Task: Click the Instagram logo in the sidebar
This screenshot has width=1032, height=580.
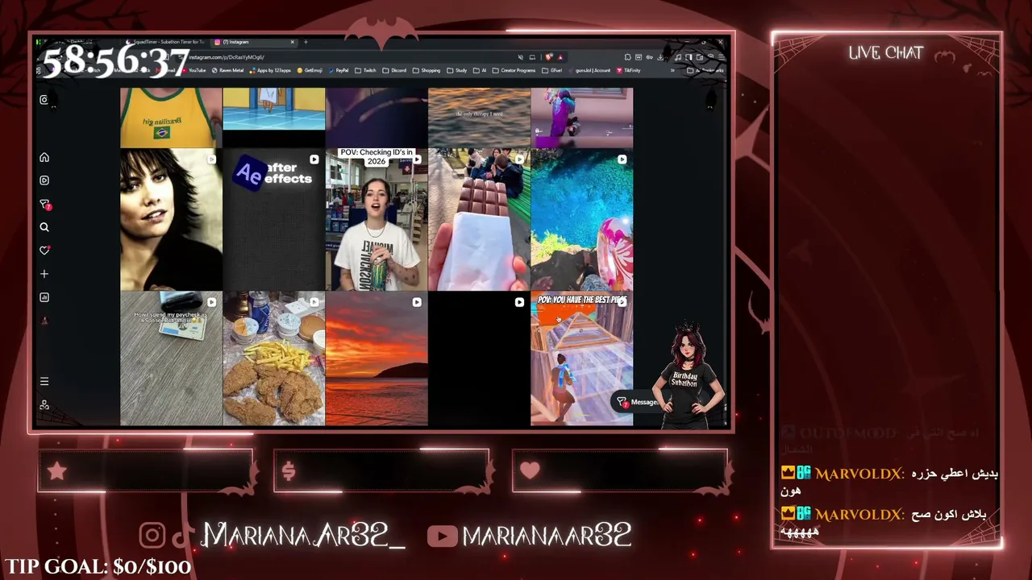Action: click(x=44, y=100)
